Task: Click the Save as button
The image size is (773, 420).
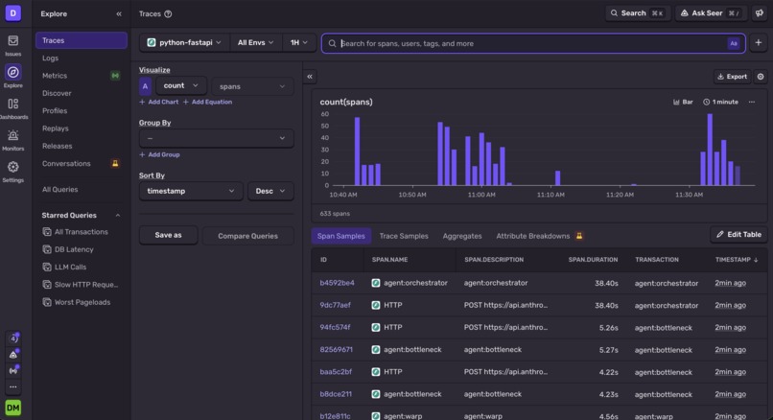Action: click(168, 235)
